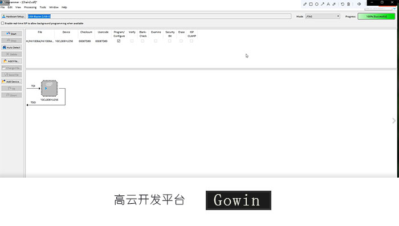Image resolution: width=399 pixels, height=226 pixels.
Task: Click the Start programming button
Action: [11, 34]
